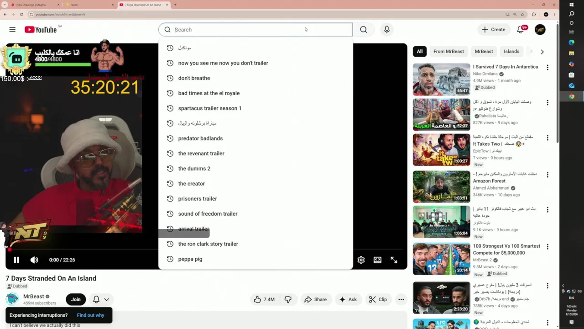Open the subscription notification bell dropdown
Image resolution: width=584 pixels, height=329 pixels.
point(101,299)
